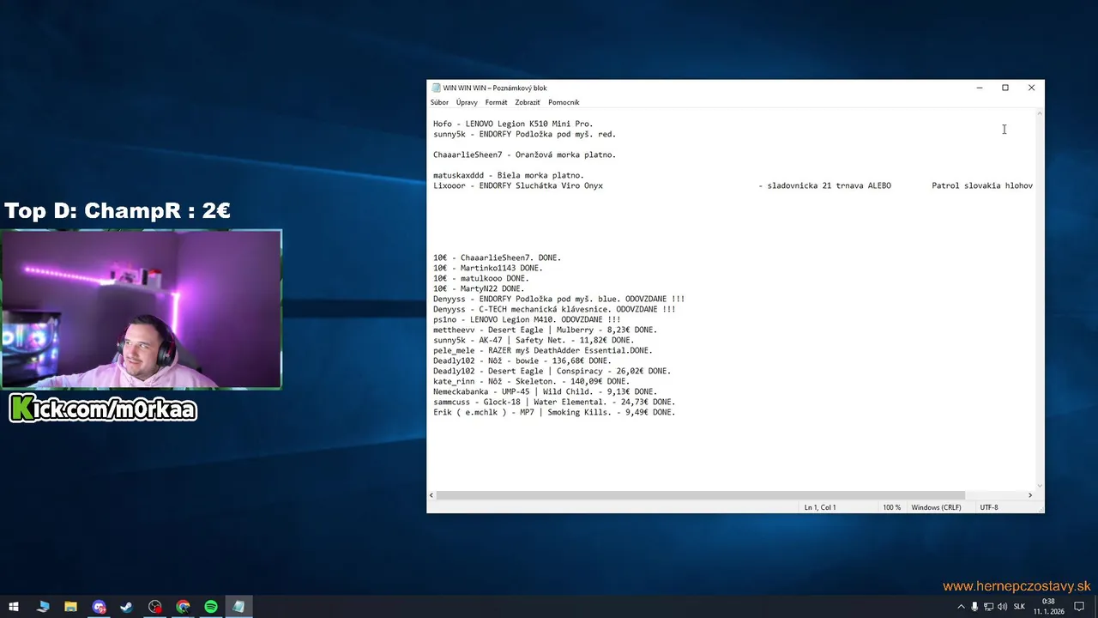The width and height of the screenshot is (1098, 618).
Task: Open This PC from the taskbar
Action: click(43, 607)
